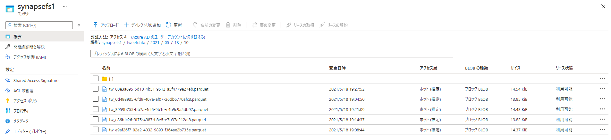The image size is (611, 140).
Task: Open tw_0d498935-6fd9-407a-af07-26db6770afc3.parquet
Action: pyautogui.click(x=158, y=99)
